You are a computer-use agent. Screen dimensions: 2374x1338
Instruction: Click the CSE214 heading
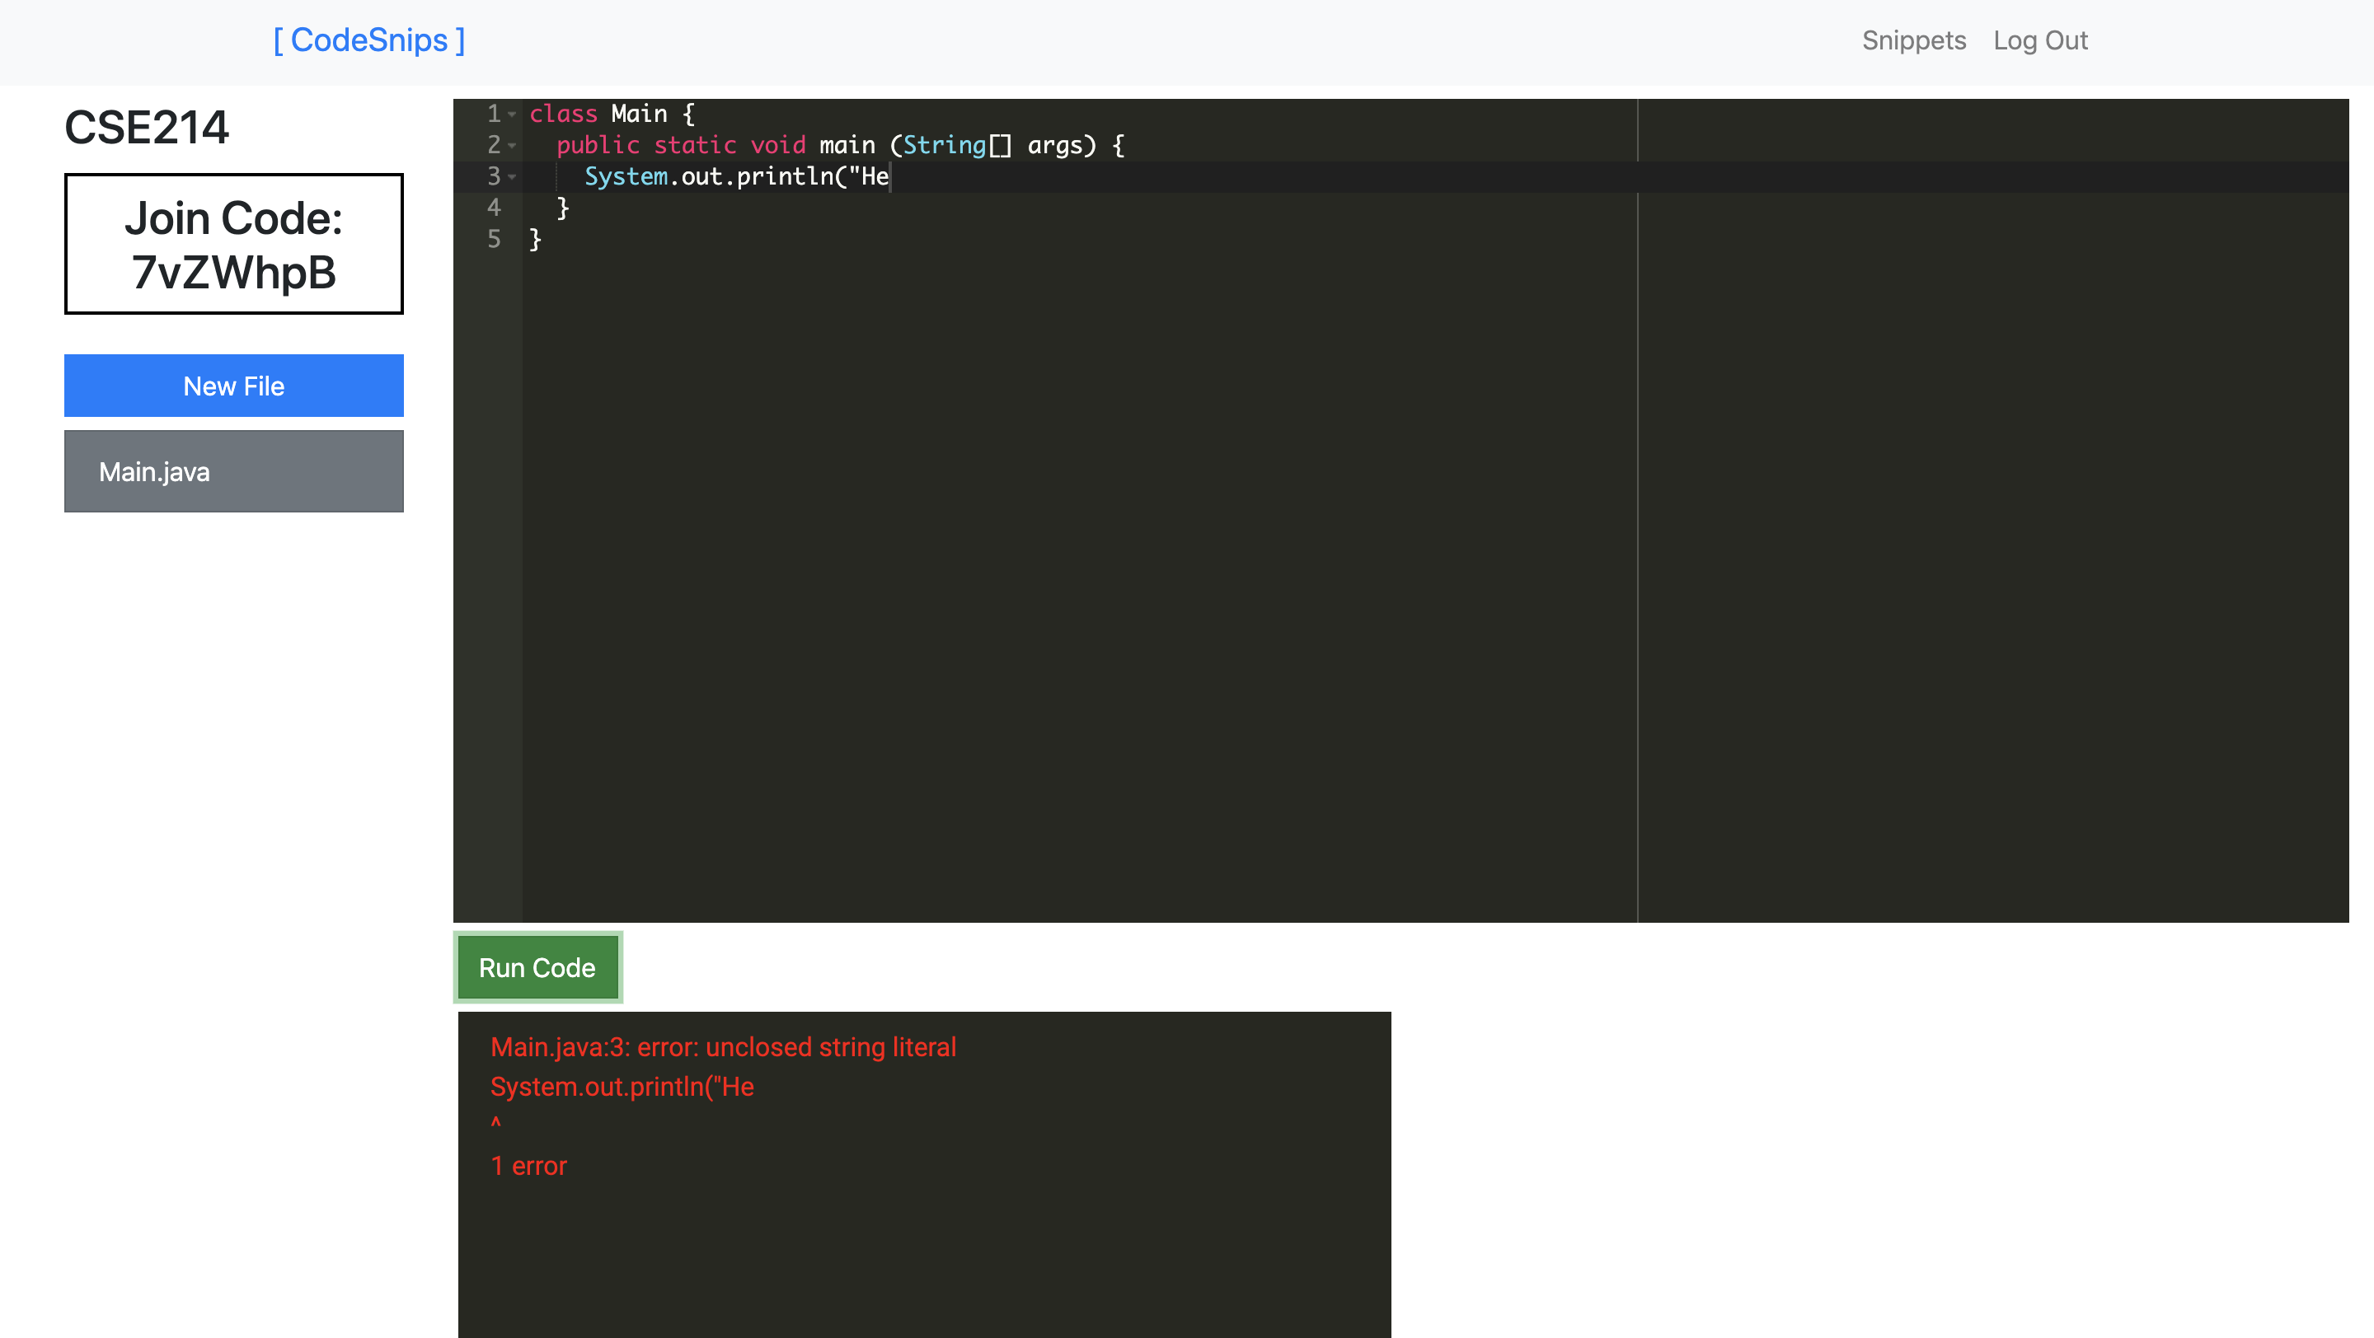pos(147,127)
